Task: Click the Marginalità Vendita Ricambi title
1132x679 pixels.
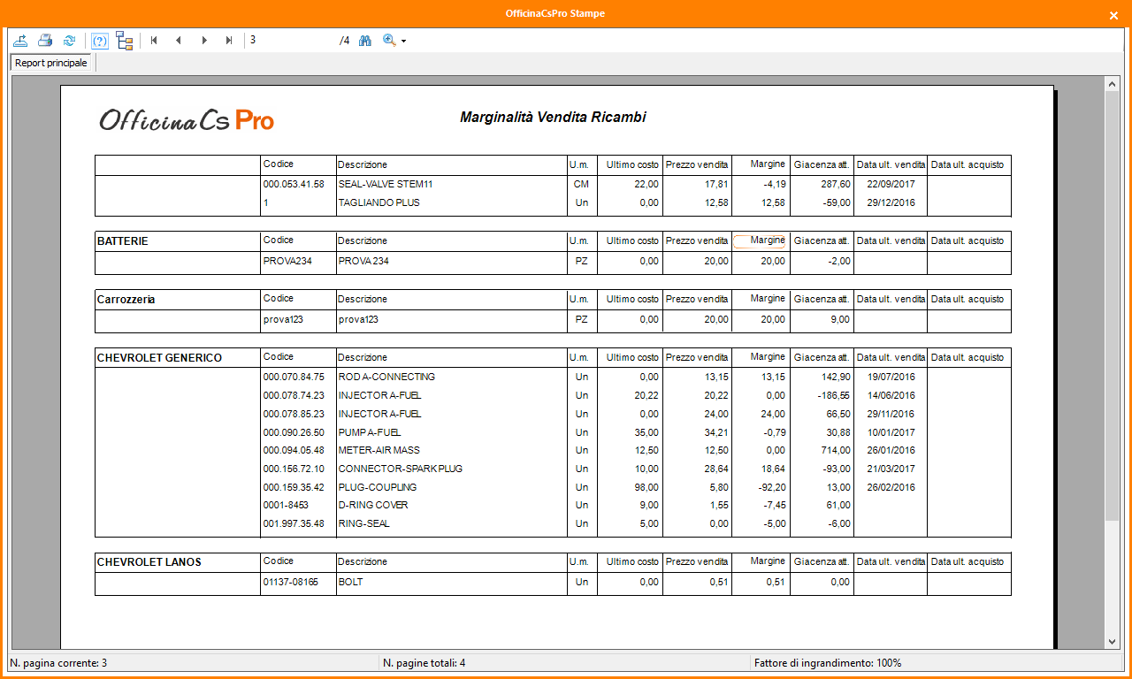Action: 553,117
